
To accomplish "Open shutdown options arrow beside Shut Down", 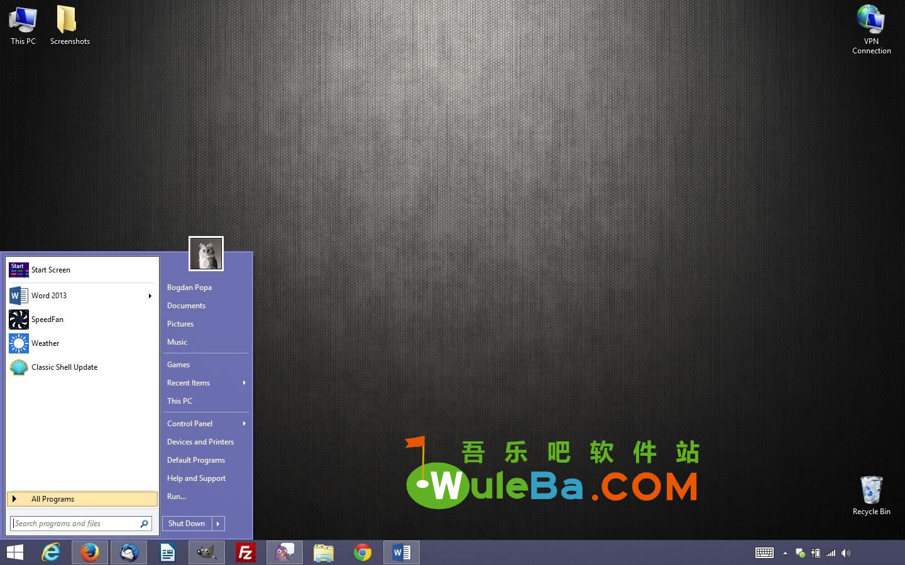I will click(x=218, y=524).
